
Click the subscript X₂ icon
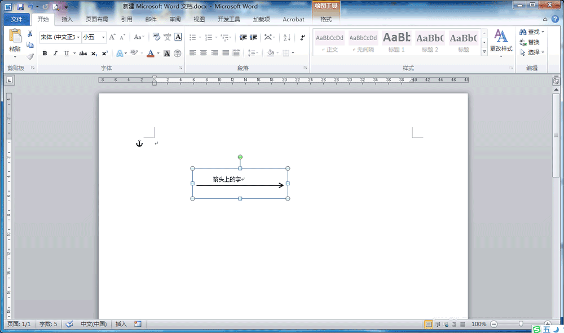pos(94,54)
